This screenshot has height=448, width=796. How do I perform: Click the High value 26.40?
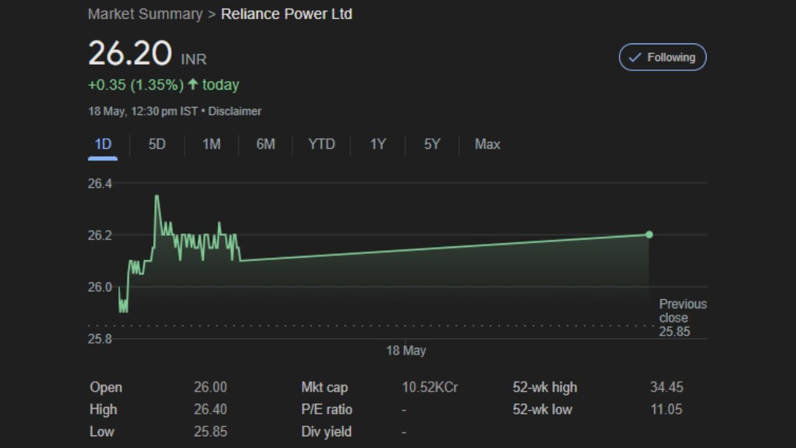pos(210,409)
